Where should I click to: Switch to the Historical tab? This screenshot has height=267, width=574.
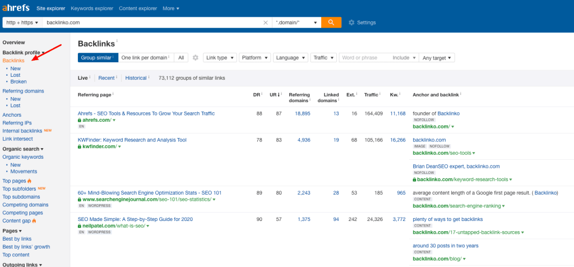click(x=136, y=78)
